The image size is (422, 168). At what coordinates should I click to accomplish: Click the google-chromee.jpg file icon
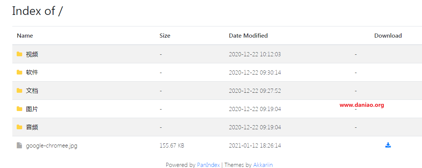coord(19,145)
